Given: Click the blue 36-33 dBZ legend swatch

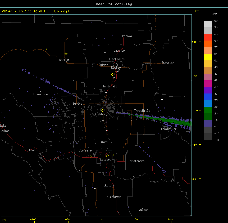Looking at the screenshot, I should point(208,97).
